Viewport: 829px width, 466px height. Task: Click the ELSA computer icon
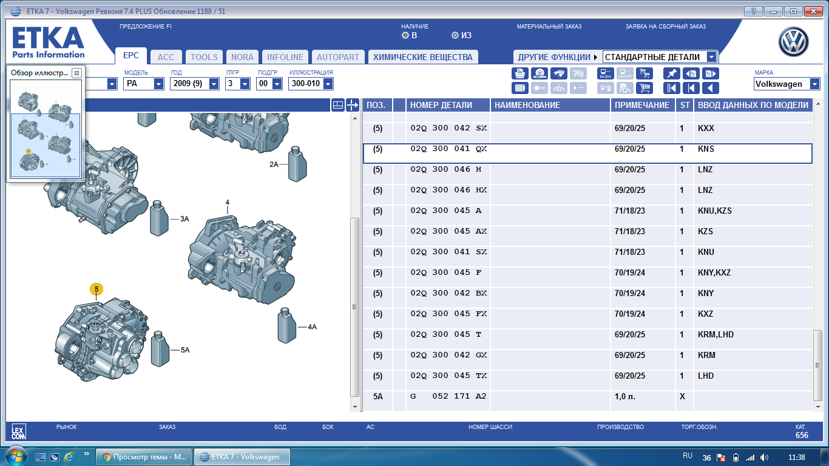pos(605,73)
